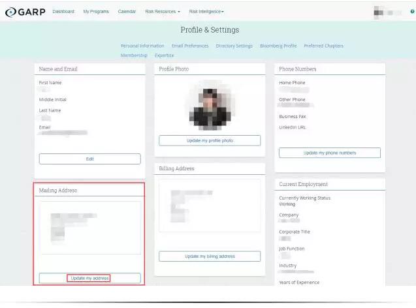Click the help question mark icon
The image size is (416, 308).
(x=412, y=11)
